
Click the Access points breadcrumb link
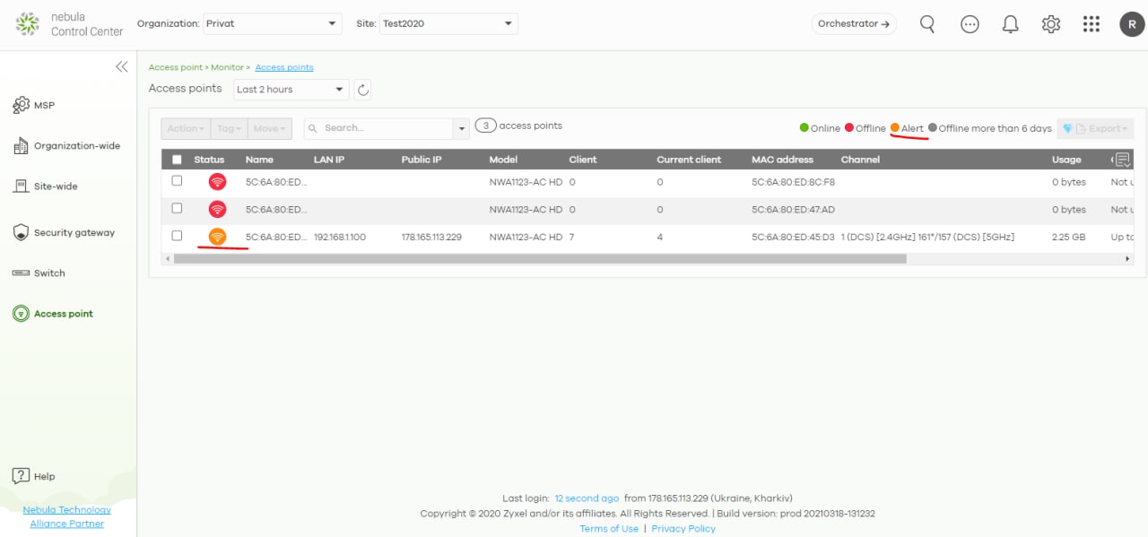coord(284,67)
